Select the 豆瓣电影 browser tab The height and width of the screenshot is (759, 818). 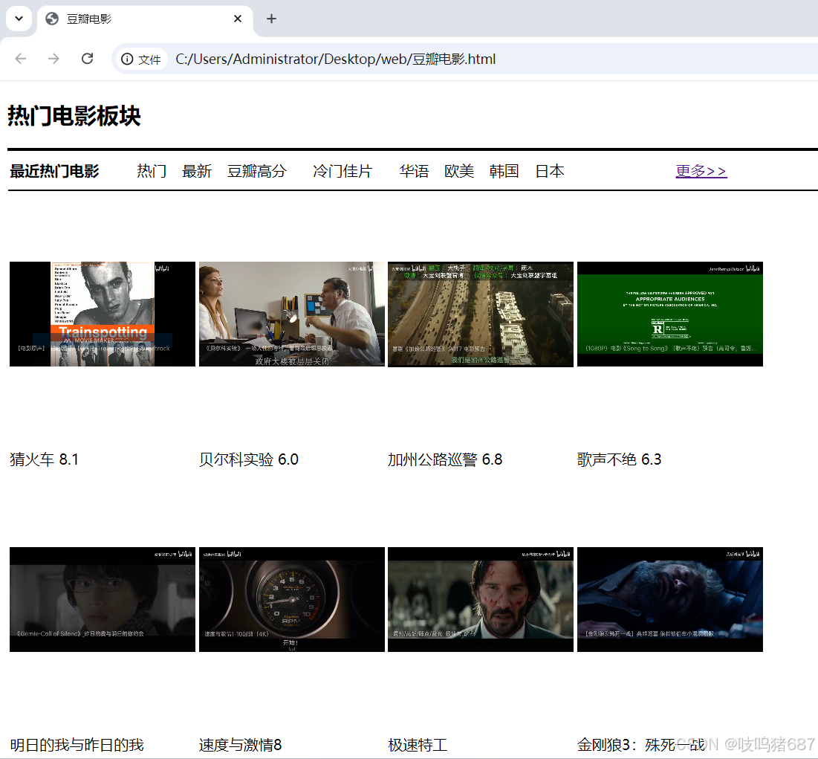pyautogui.click(x=145, y=19)
